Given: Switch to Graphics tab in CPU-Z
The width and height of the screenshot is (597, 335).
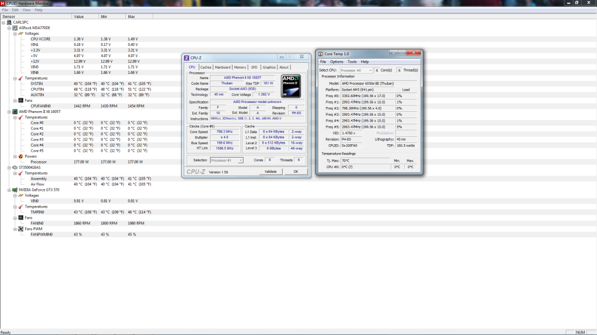Looking at the screenshot, I should click(x=269, y=67).
